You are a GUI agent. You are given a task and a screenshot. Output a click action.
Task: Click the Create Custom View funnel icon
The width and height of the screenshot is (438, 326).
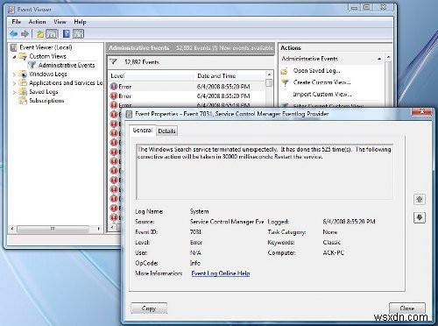[x=285, y=82]
